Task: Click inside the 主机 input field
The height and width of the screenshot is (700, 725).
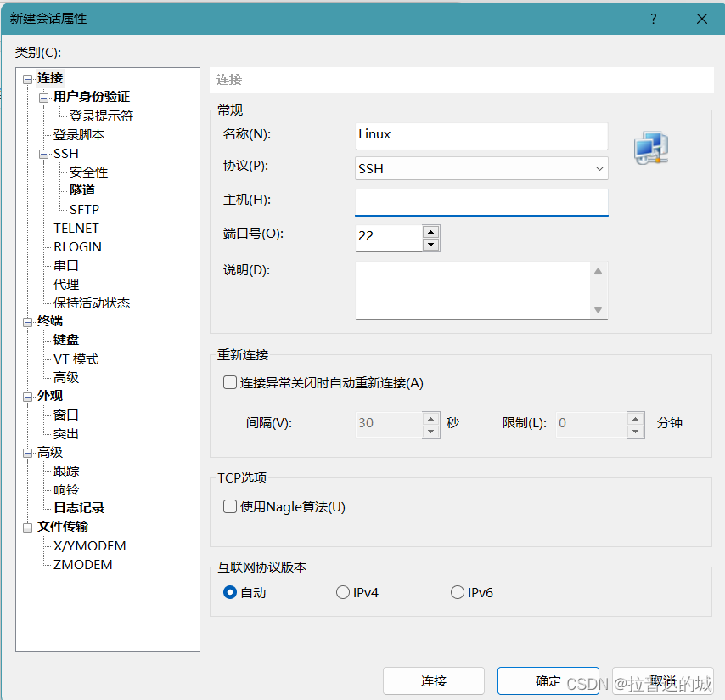Action: [x=481, y=202]
